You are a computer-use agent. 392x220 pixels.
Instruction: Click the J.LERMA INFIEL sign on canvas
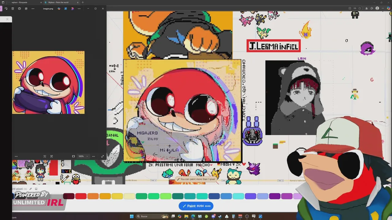(273, 46)
